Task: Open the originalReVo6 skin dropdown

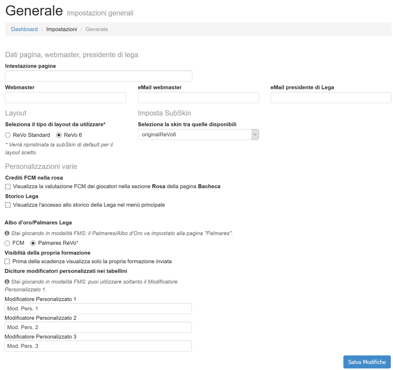Action: coord(198,135)
